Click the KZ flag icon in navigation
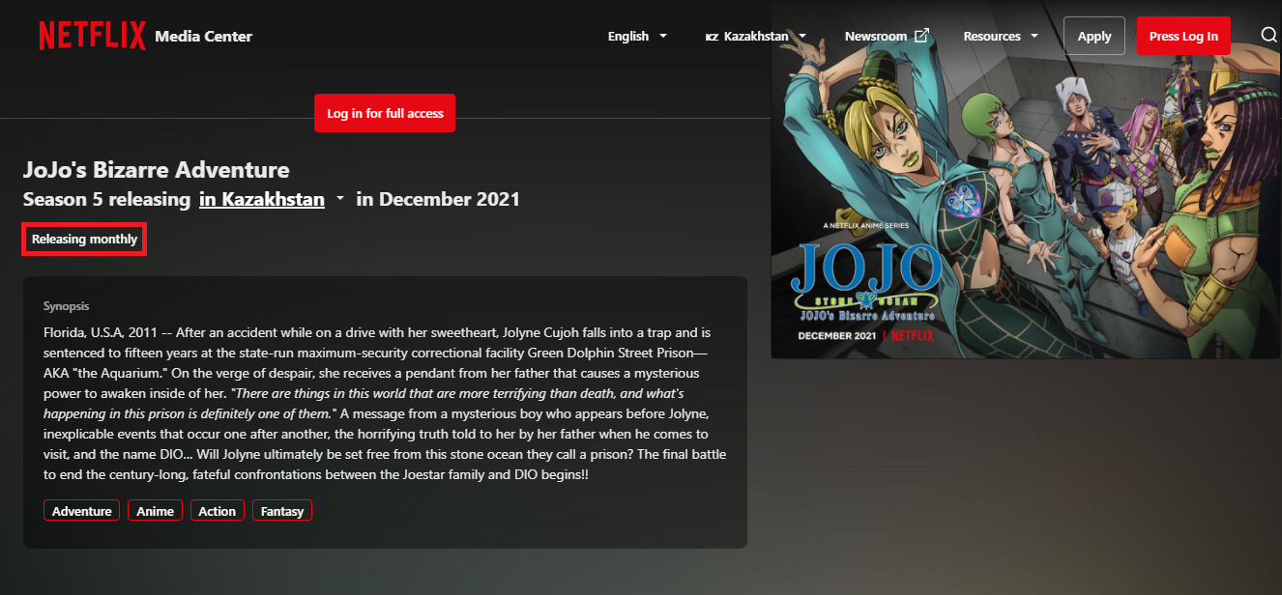 click(x=712, y=37)
